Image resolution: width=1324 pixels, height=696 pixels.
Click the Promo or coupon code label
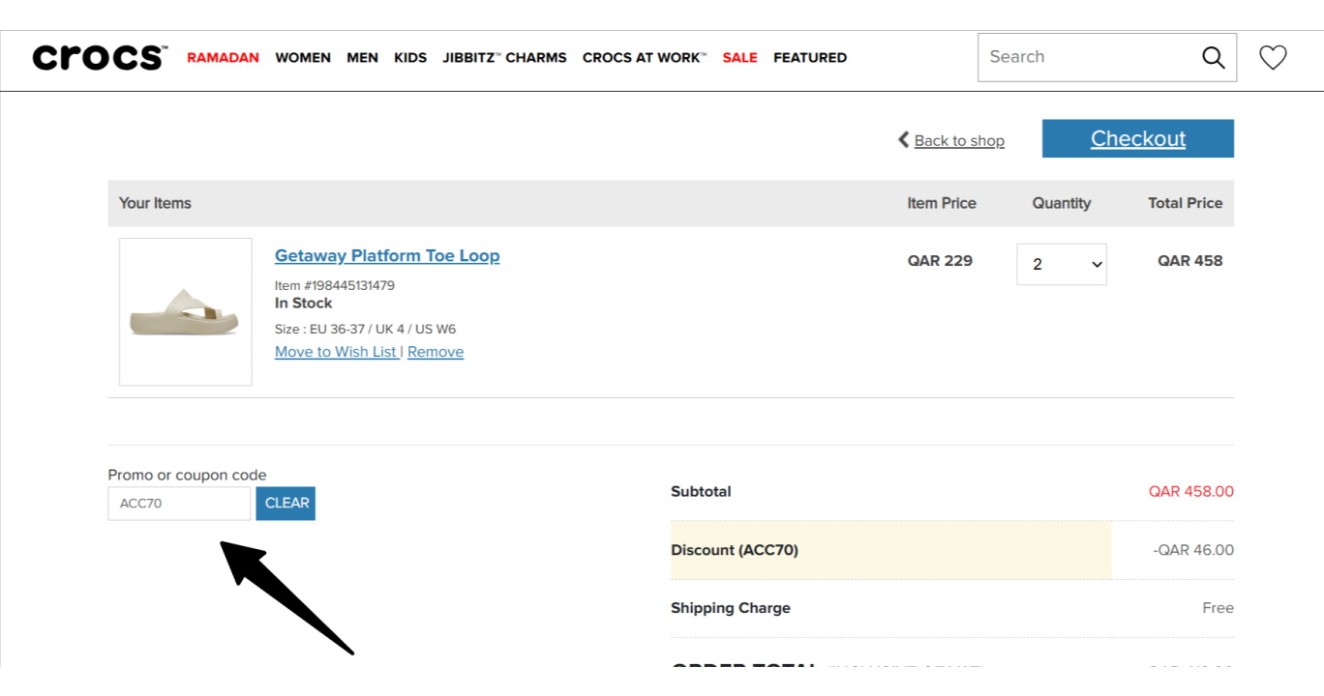pyautogui.click(x=187, y=475)
